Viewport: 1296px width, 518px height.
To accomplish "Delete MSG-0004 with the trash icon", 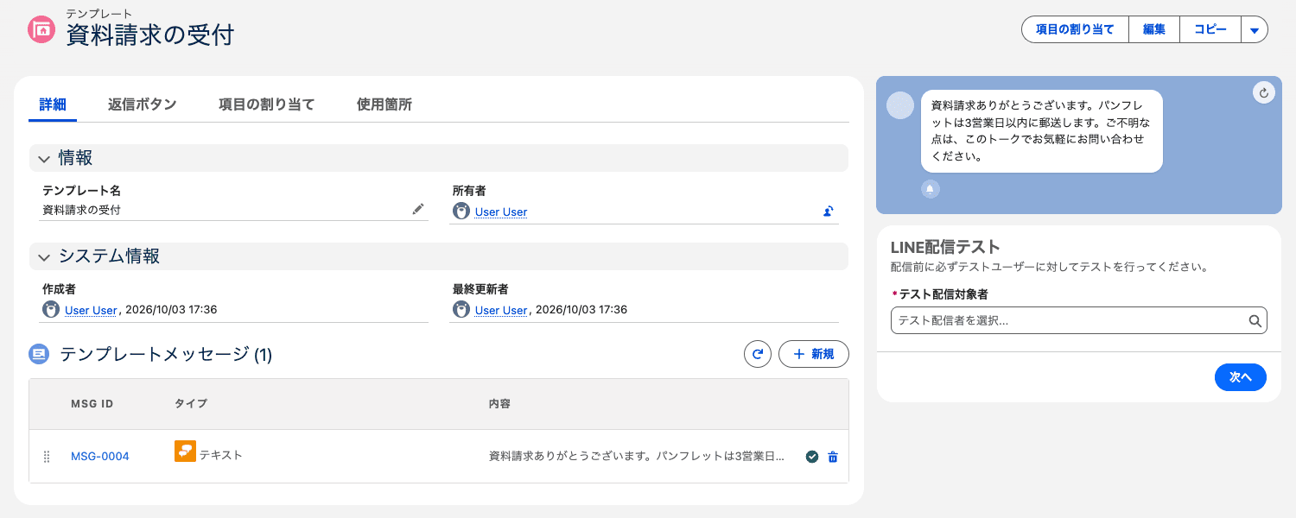I will (833, 457).
